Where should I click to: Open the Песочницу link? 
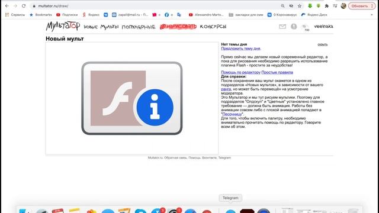(232, 114)
